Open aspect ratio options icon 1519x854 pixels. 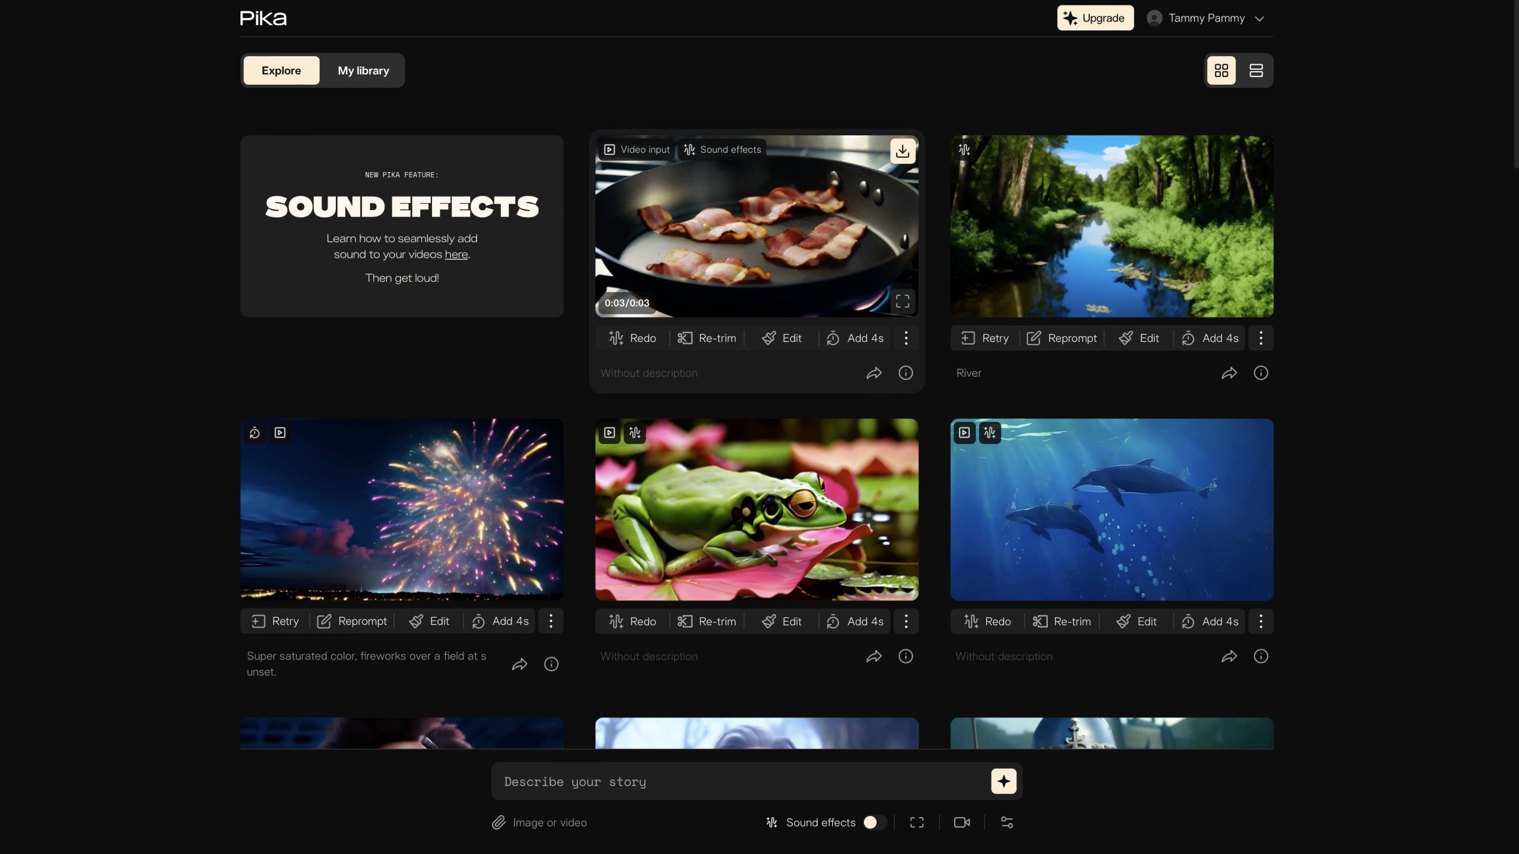click(917, 823)
